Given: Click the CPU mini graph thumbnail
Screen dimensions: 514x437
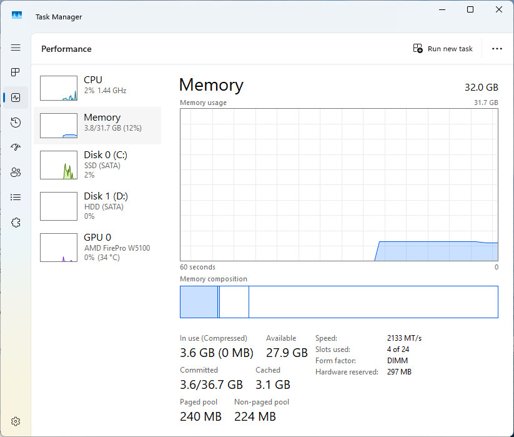Looking at the screenshot, I should pyautogui.click(x=59, y=88).
